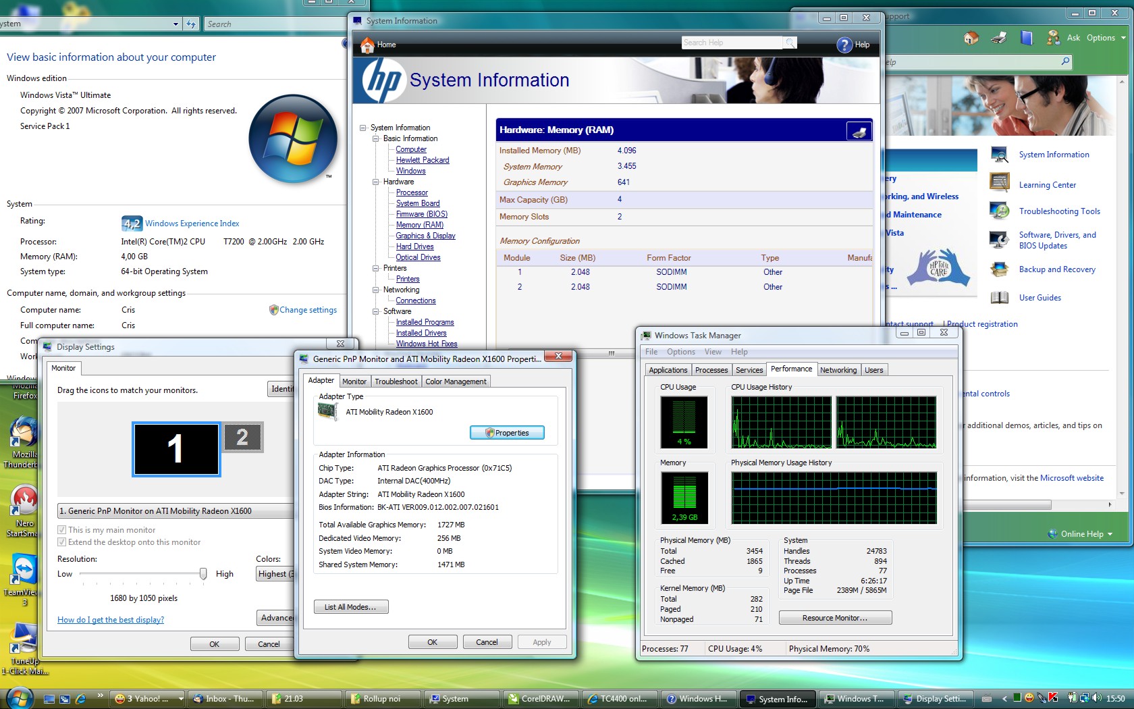Switch to the Networking tab in Task Manager
Viewport: 1134px width, 709px height.
(x=838, y=370)
